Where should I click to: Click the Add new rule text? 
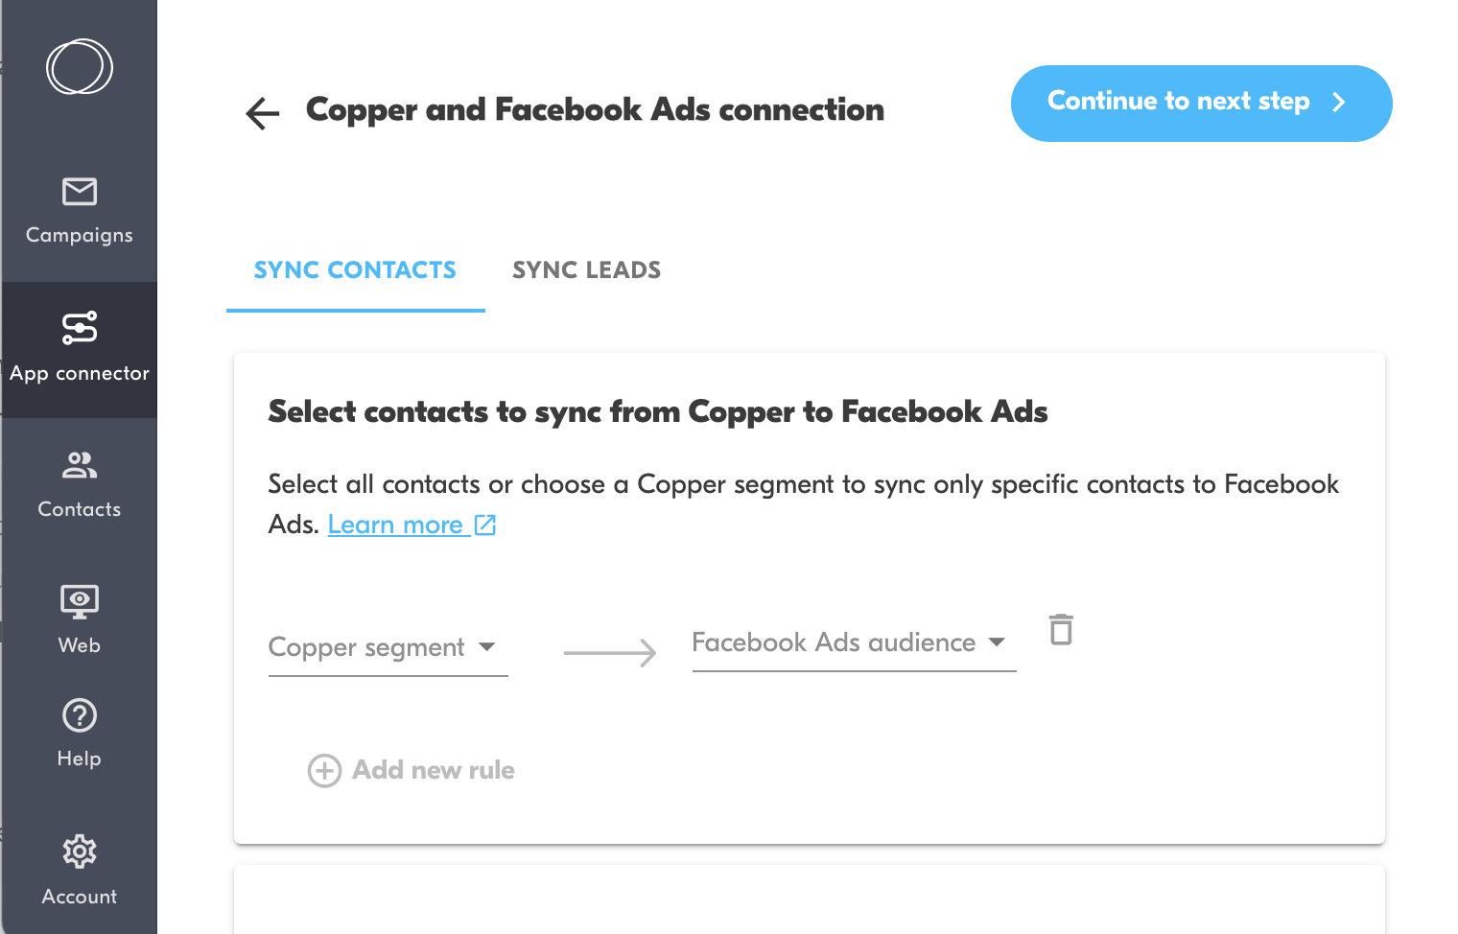coord(434,770)
